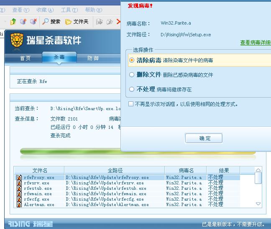The height and width of the screenshot is (229, 271).
Task: Open the 收藏(A) favorites menu
Action: click(x=45, y=10)
